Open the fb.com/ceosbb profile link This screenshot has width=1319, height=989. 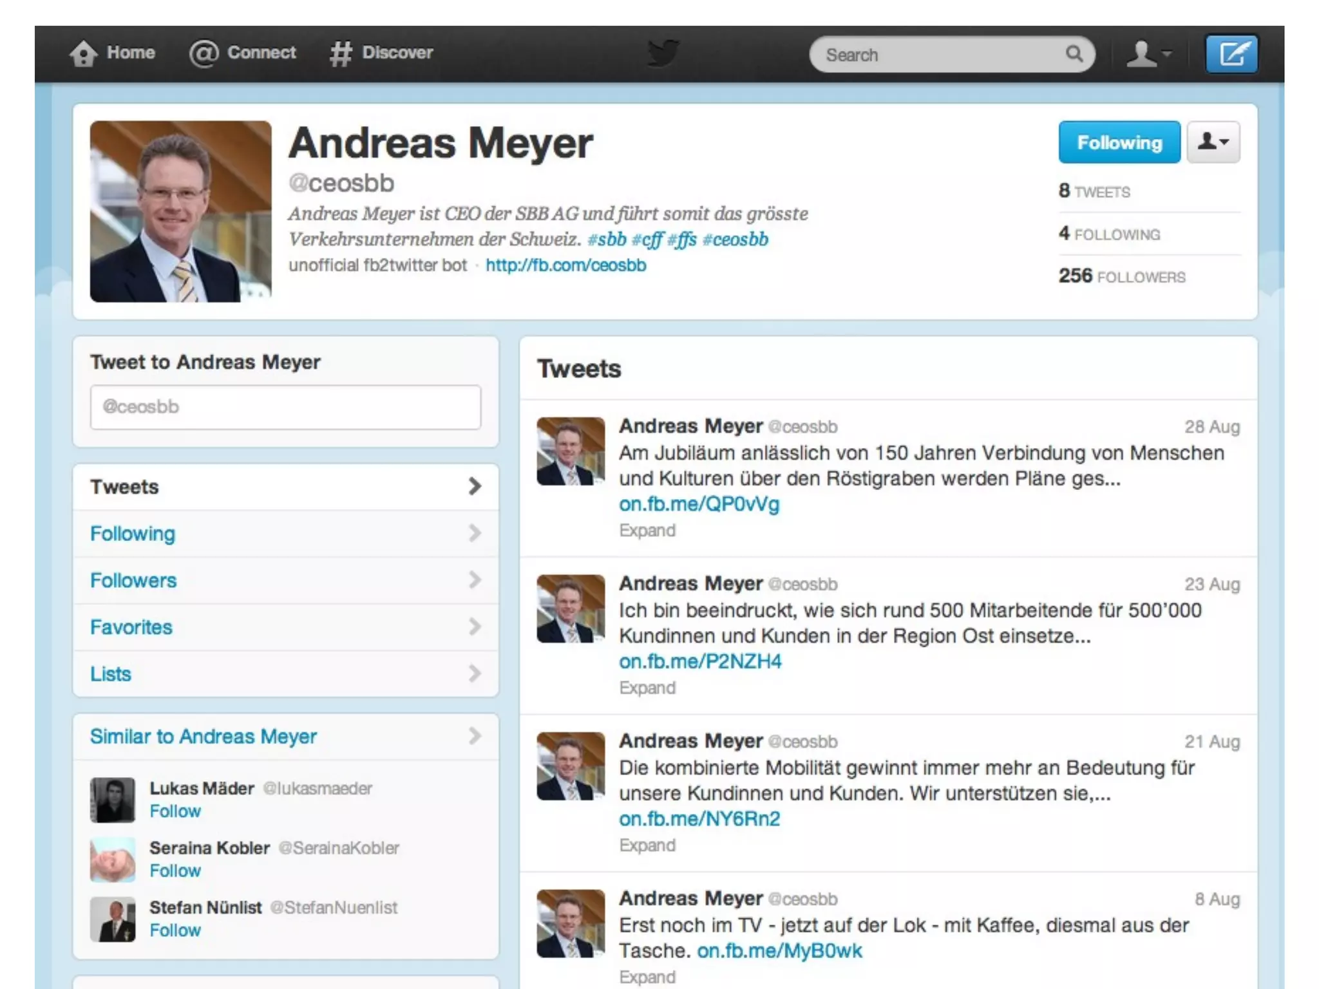[565, 265]
